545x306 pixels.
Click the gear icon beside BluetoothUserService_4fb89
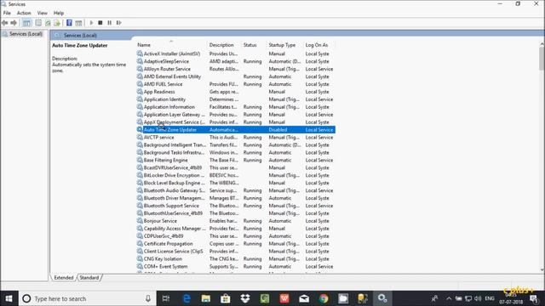[140, 213]
